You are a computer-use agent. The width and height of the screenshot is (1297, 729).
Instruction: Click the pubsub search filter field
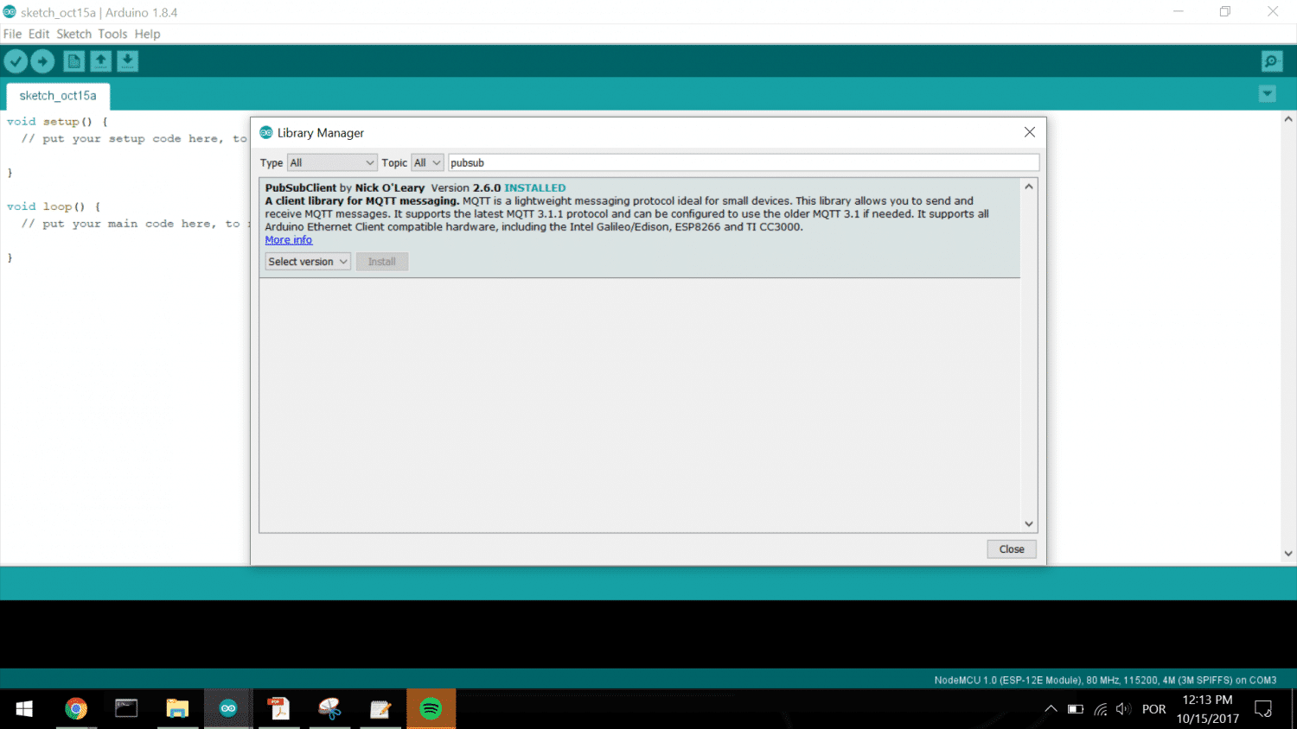tap(742, 162)
